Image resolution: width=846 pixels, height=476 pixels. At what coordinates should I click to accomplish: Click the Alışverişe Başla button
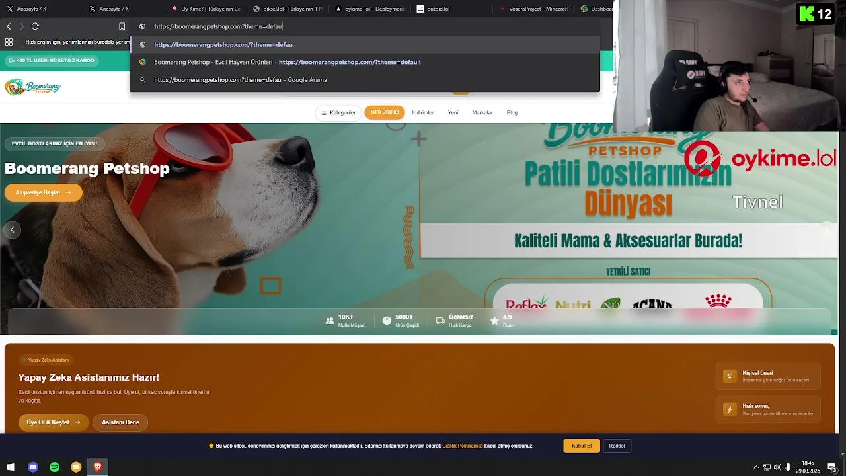(44, 192)
